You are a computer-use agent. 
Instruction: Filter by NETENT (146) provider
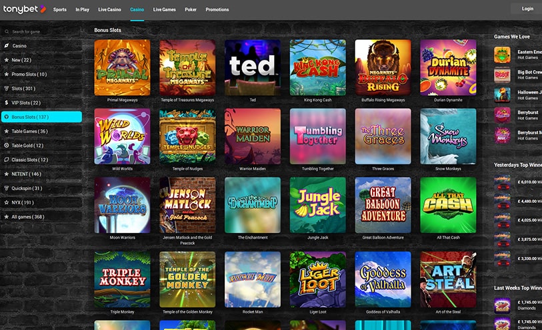(41, 174)
